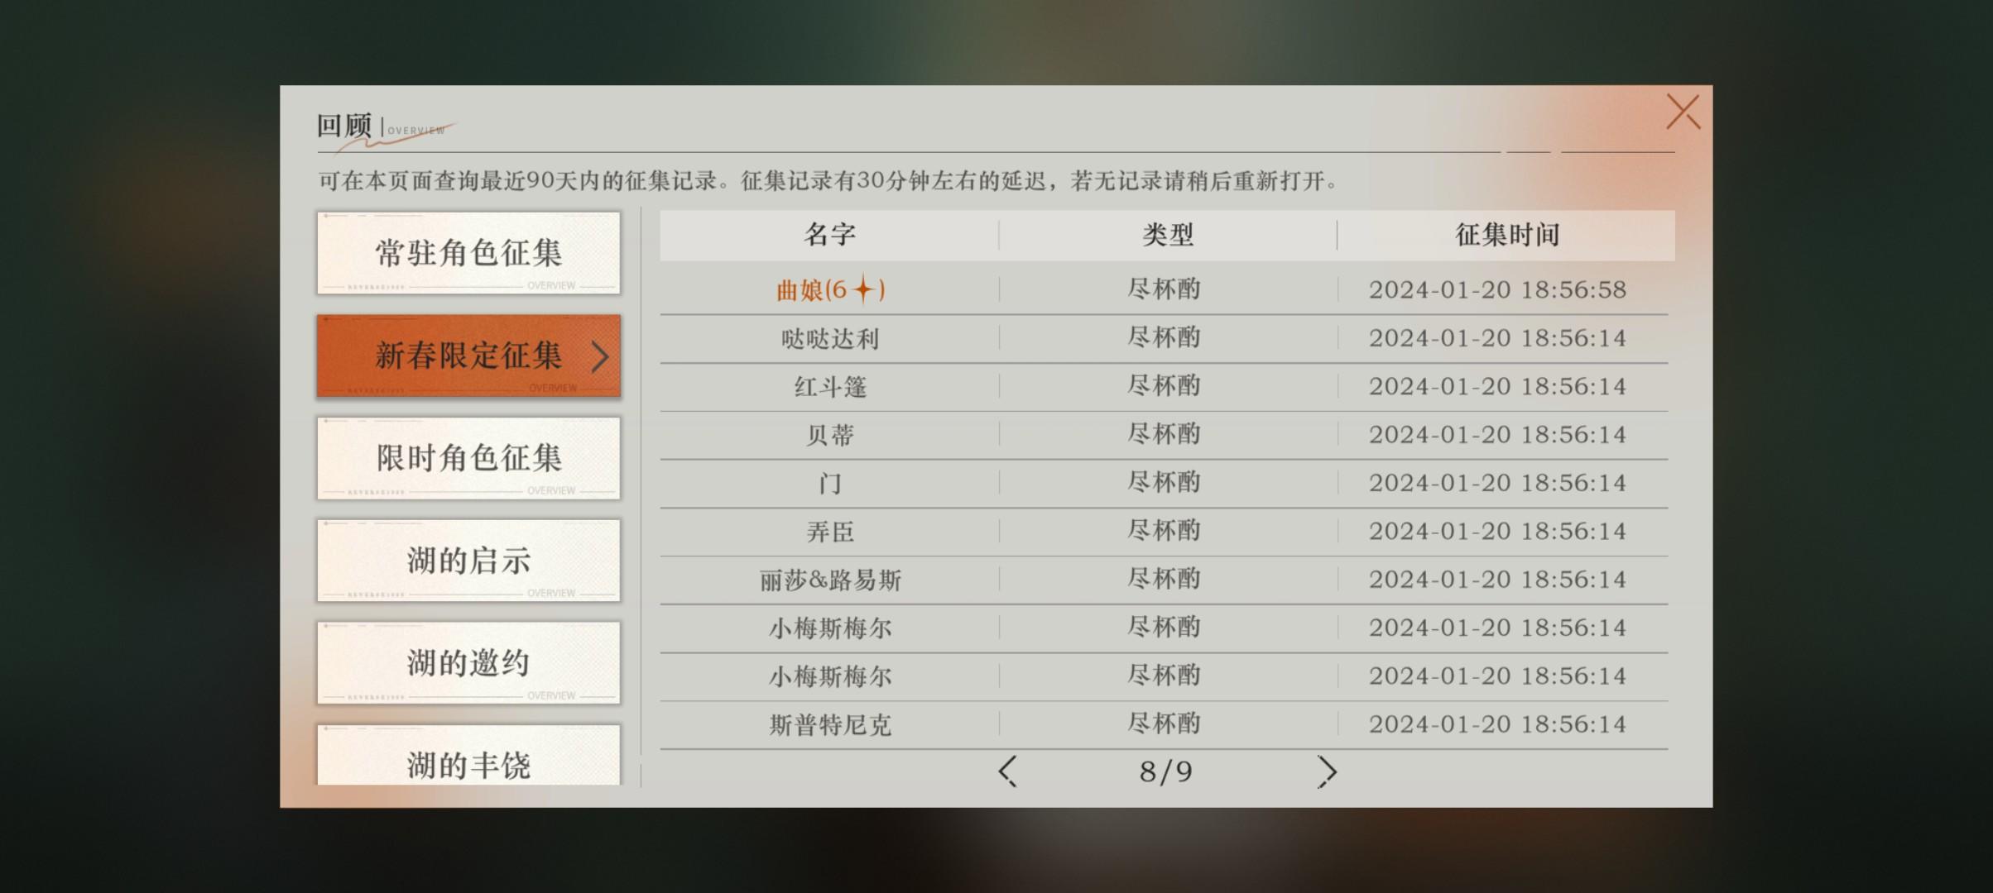Click the 征集时间 column header
The height and width of the screenshot is (893, 1993).
(1507, 235)
